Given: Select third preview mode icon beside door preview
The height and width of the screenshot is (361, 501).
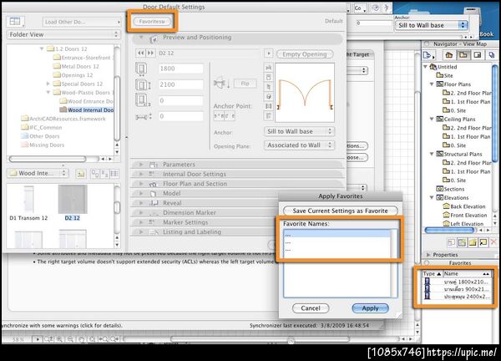Looking at the screenshot, I should pyautogui.click(x=268, y=87).
